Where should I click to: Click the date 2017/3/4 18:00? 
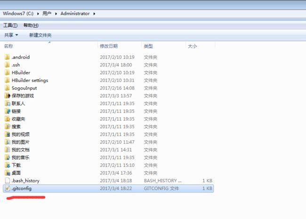116,65
